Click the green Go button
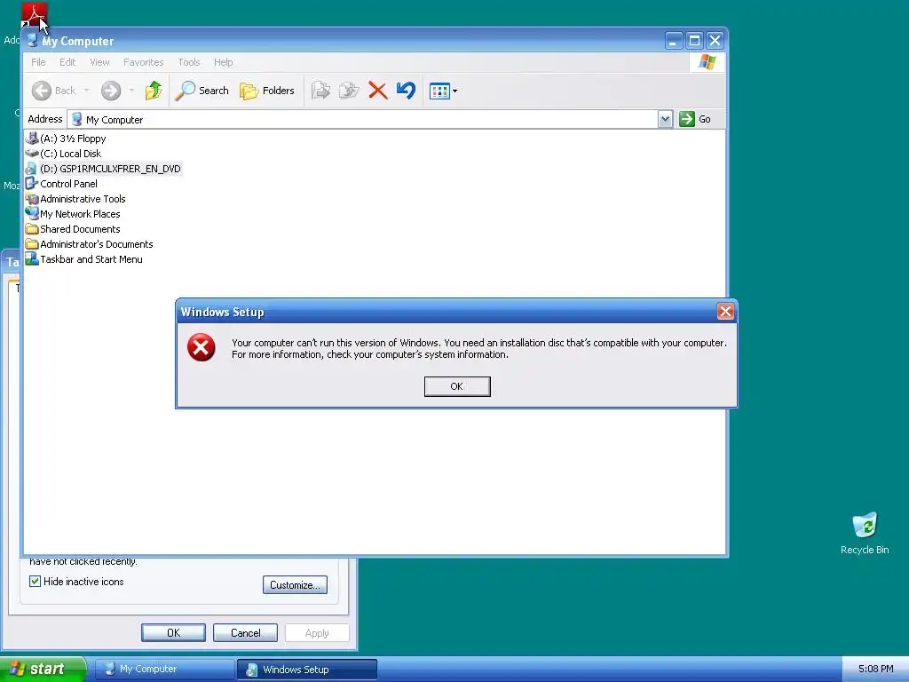Viewport: 909px width, 682px height. [695, 119]
